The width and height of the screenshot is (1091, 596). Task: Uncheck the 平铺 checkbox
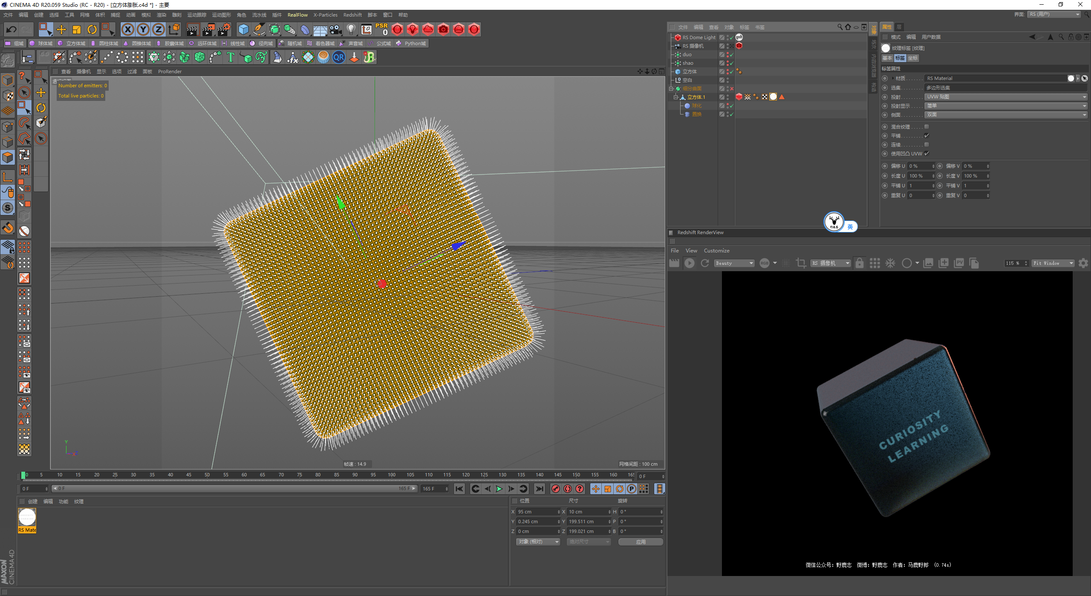pos(926,136)
